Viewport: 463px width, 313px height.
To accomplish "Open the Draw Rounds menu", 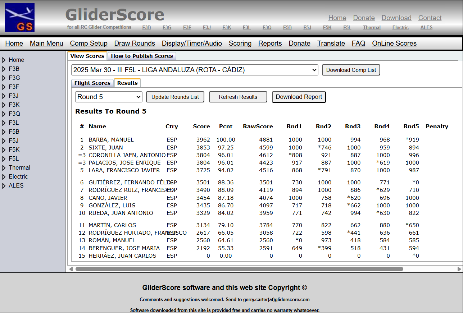I will 135,43.
